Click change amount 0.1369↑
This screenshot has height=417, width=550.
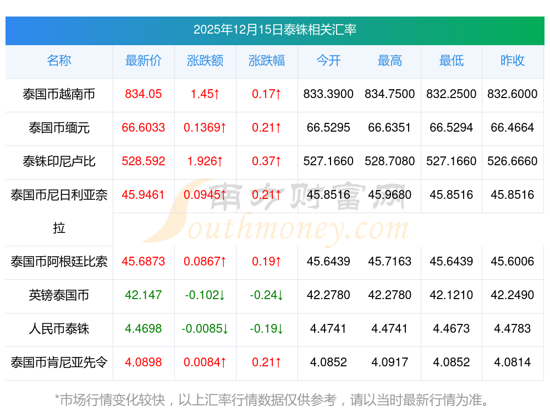pyautogui.click(x=205, y=128)
